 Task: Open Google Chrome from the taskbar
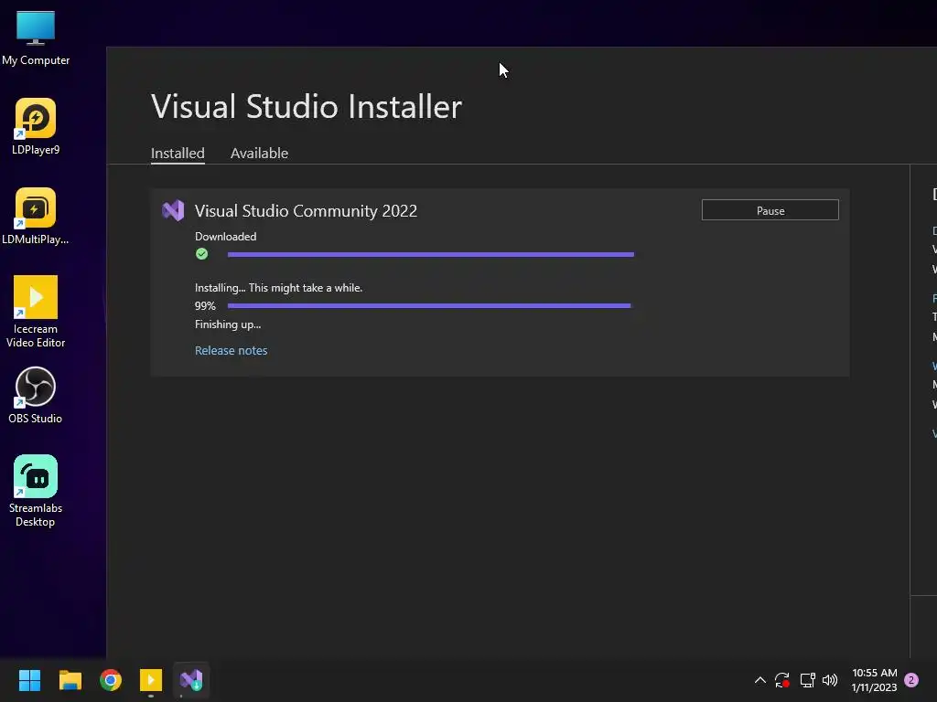(x=111, y=680)
